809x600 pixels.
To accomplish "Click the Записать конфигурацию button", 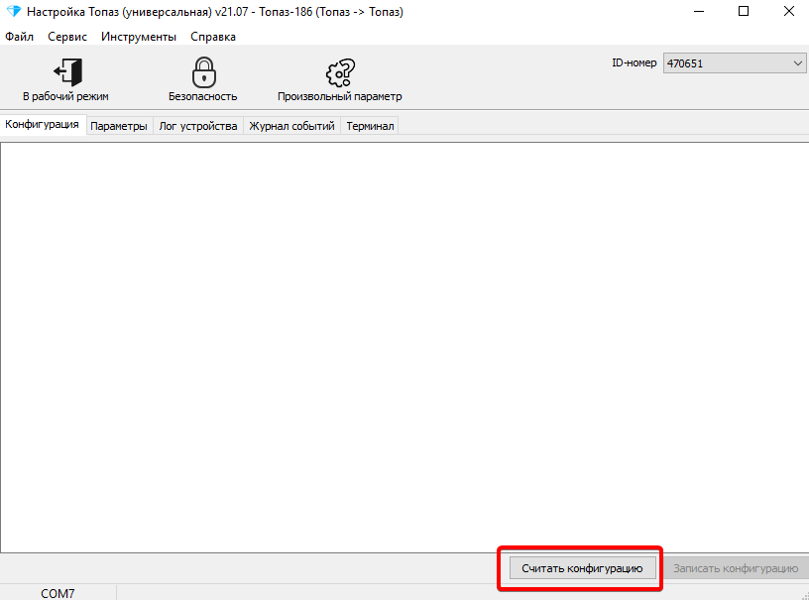I will 736,568.
